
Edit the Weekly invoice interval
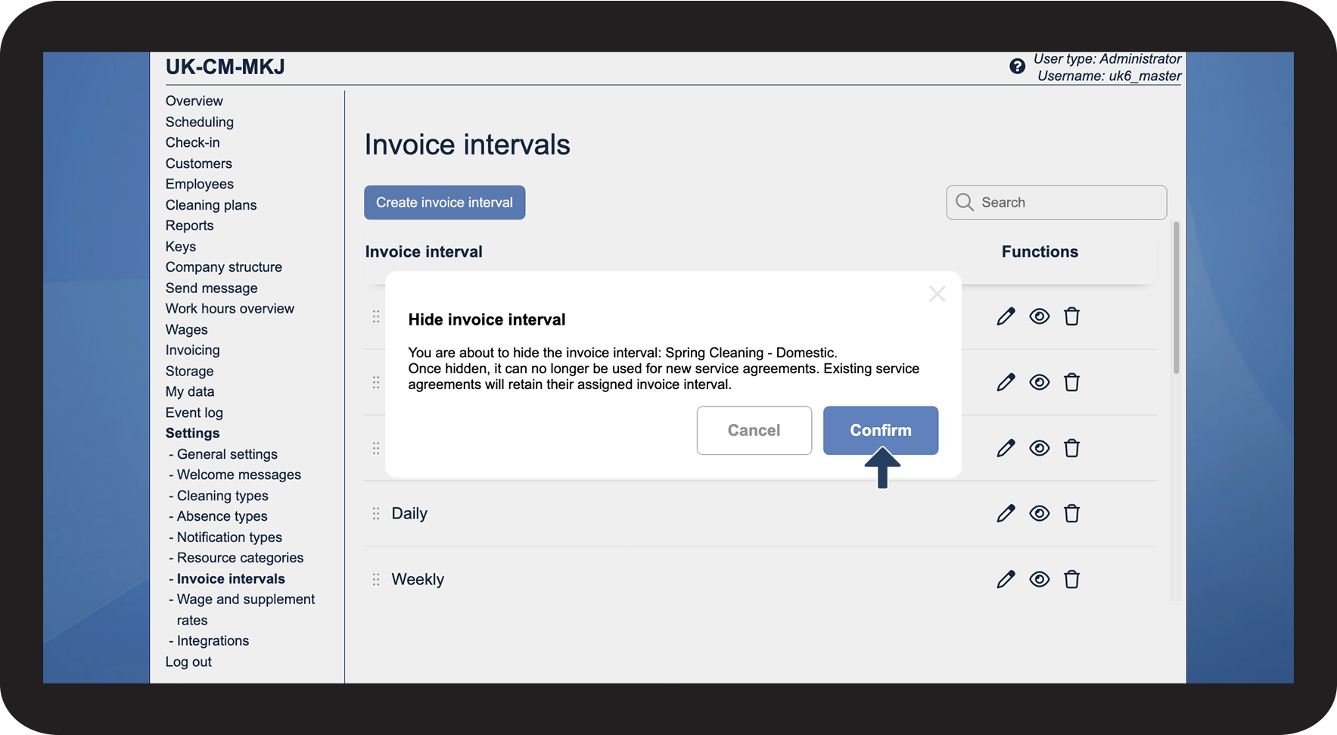[x=1006, y=580]
